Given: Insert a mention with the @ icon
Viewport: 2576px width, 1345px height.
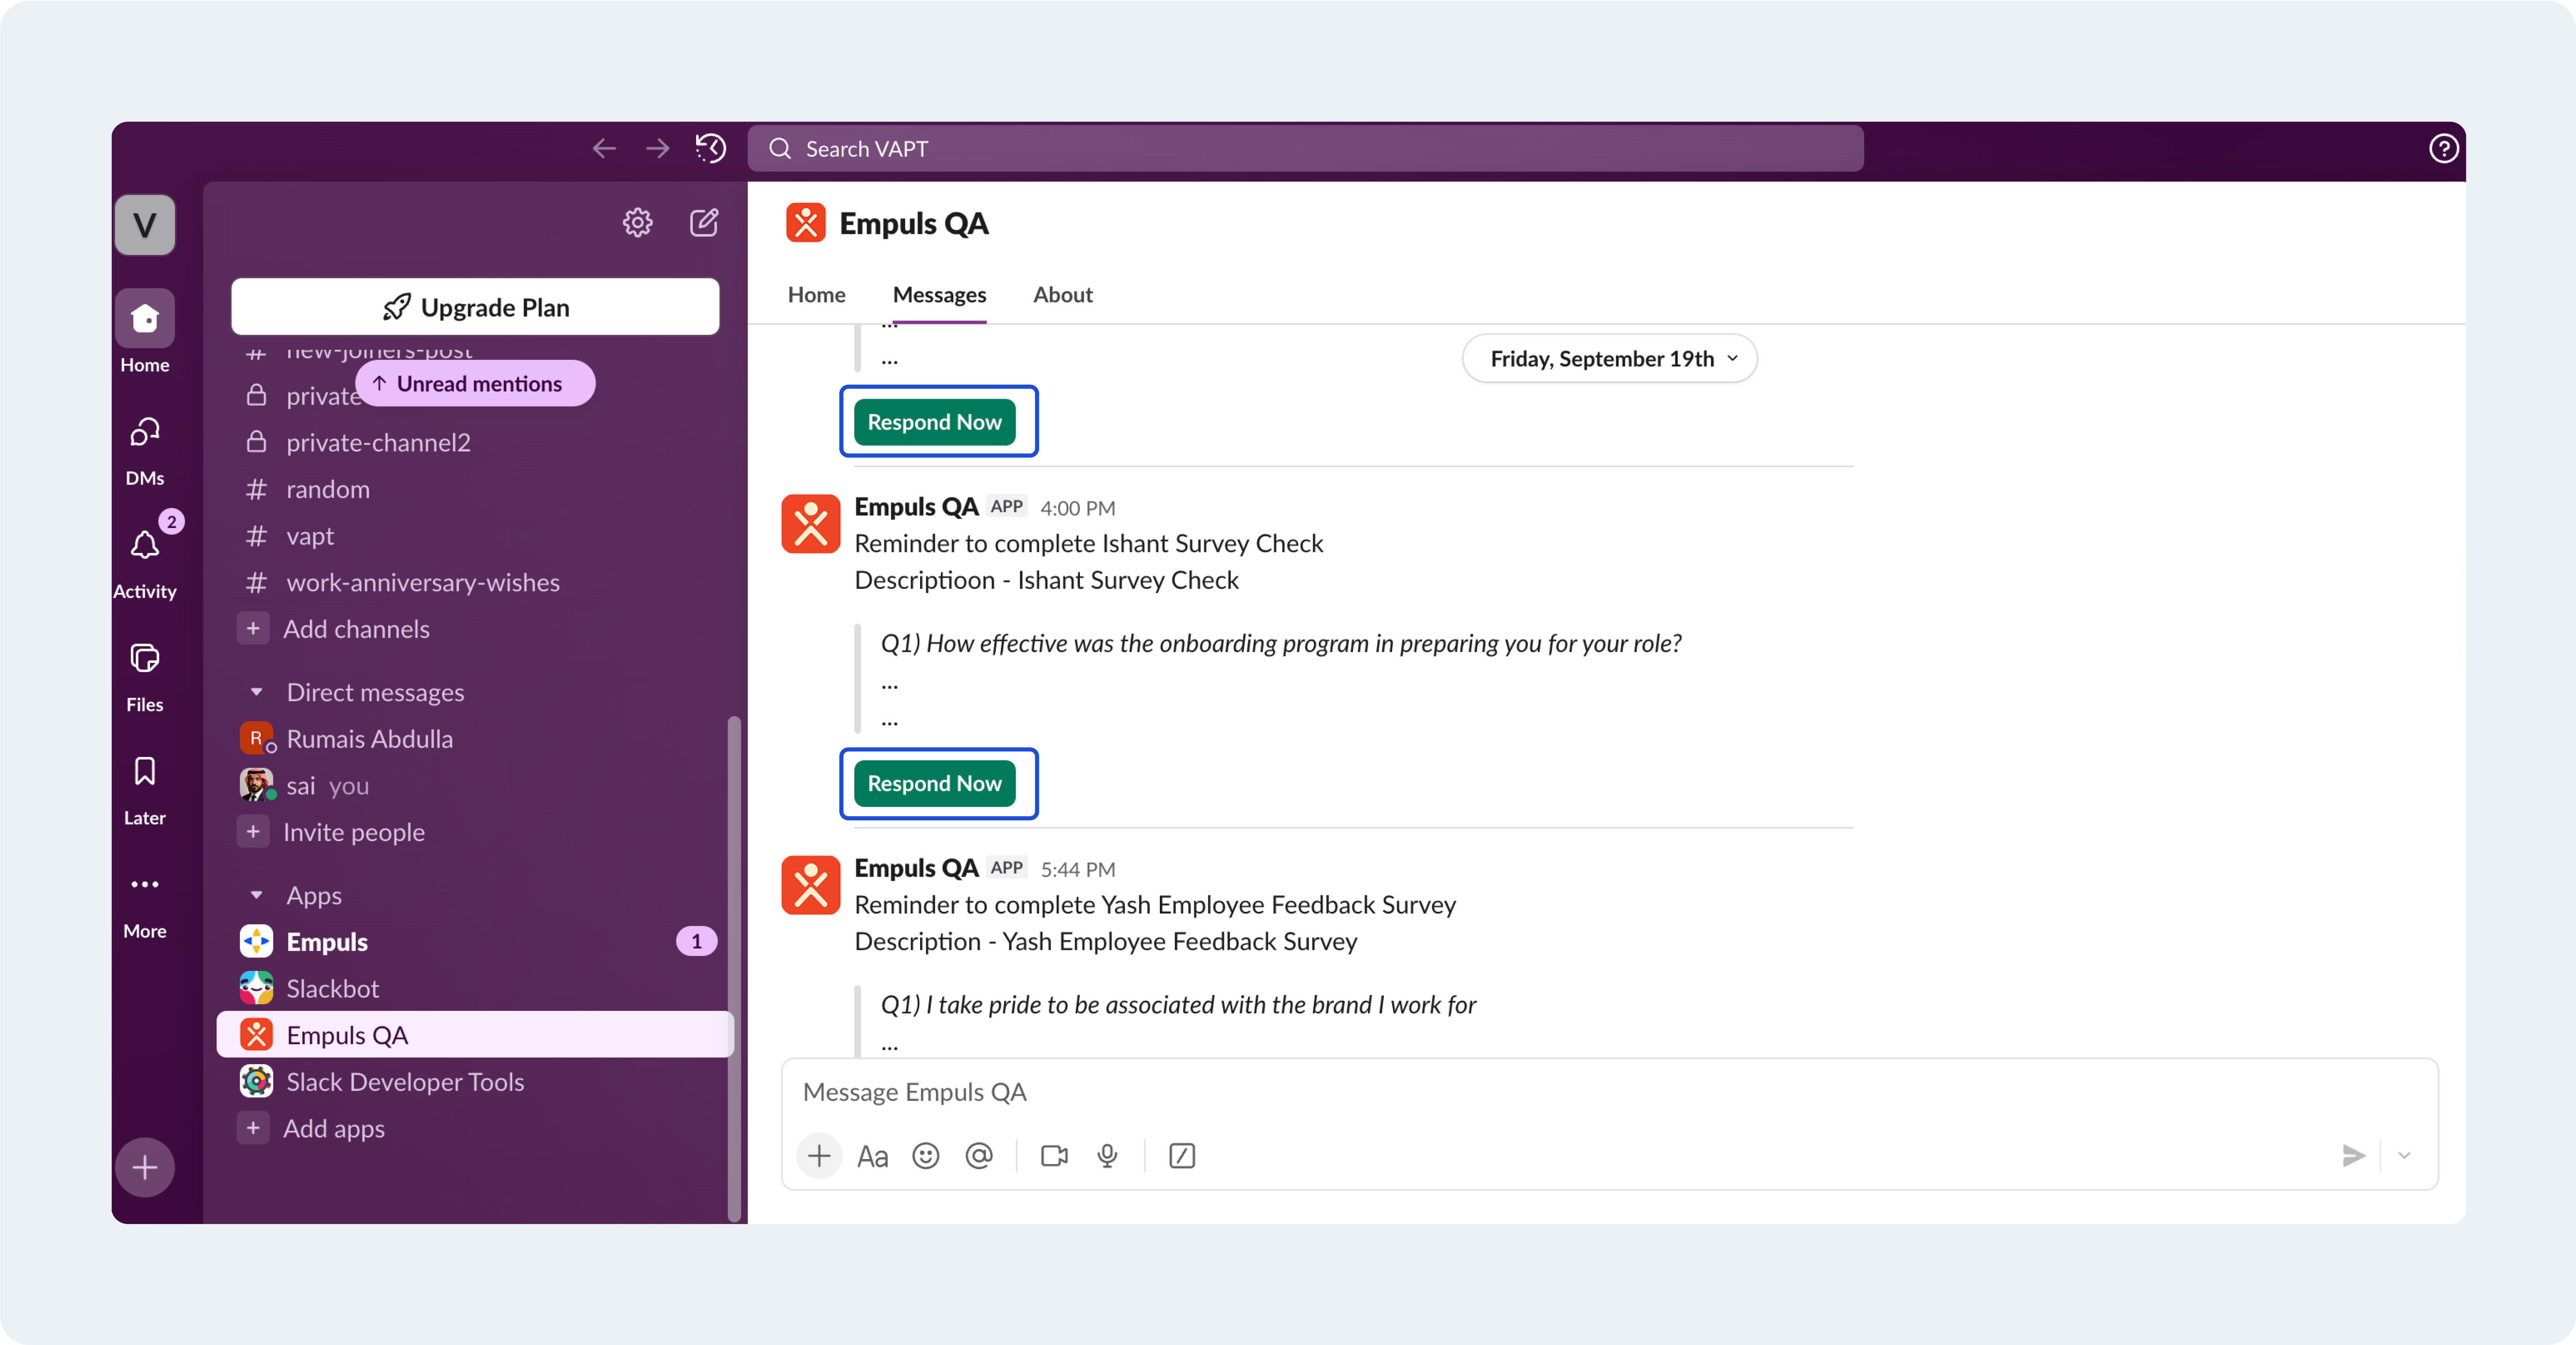Looking at the screenshot, I should click(x=979, y=1156).
